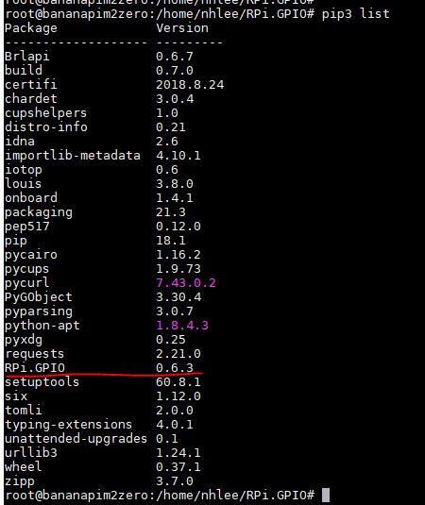Click the wheel version 0.37.1
Screen dimensions: 425x505
178,467
